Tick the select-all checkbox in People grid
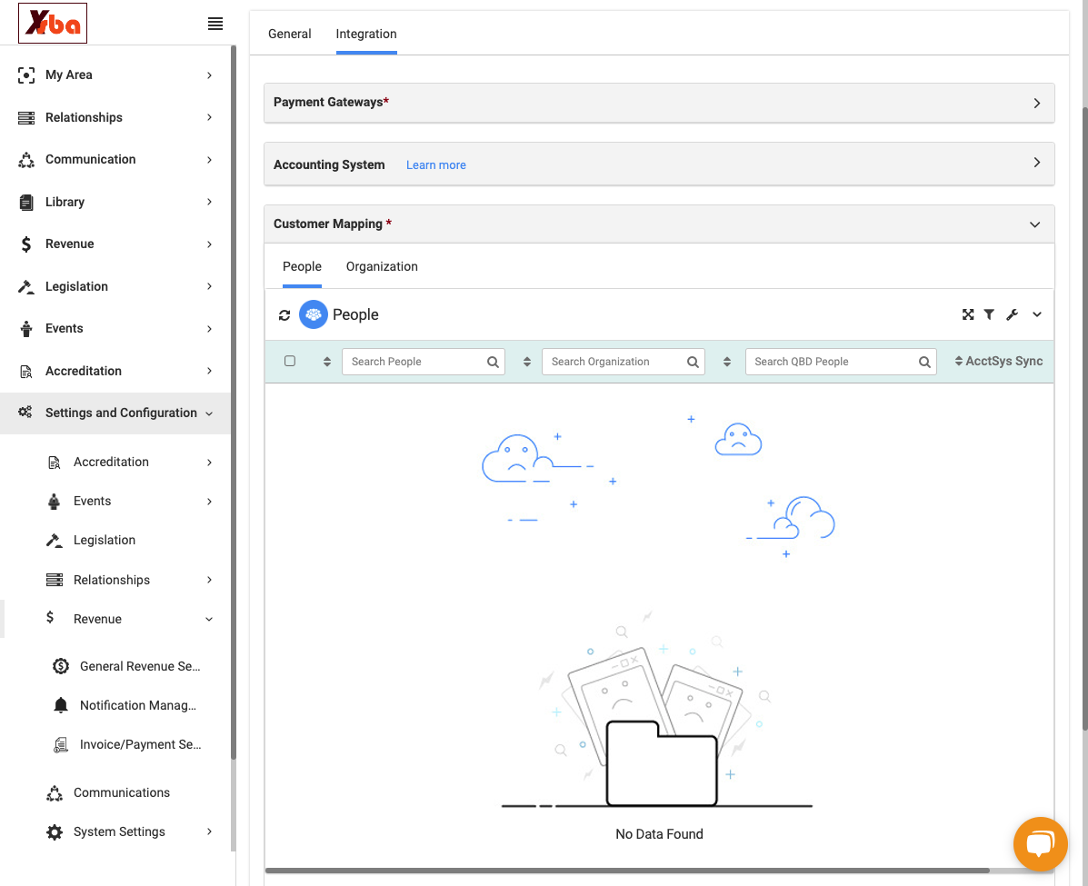 point(290,361)
